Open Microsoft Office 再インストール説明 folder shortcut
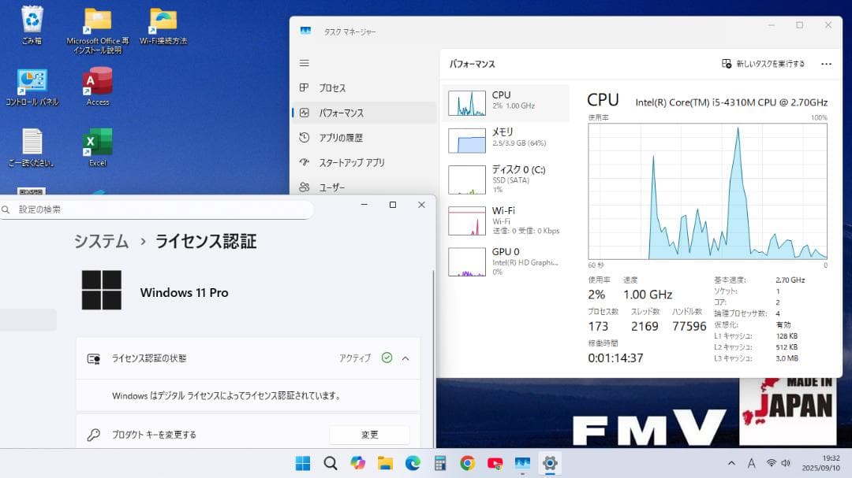852x478 pixels. pyautogui.click(x=98, y=31)
